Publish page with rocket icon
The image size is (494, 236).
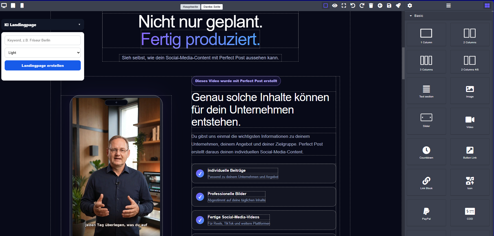pyautogui.click(x=398, y=5)
